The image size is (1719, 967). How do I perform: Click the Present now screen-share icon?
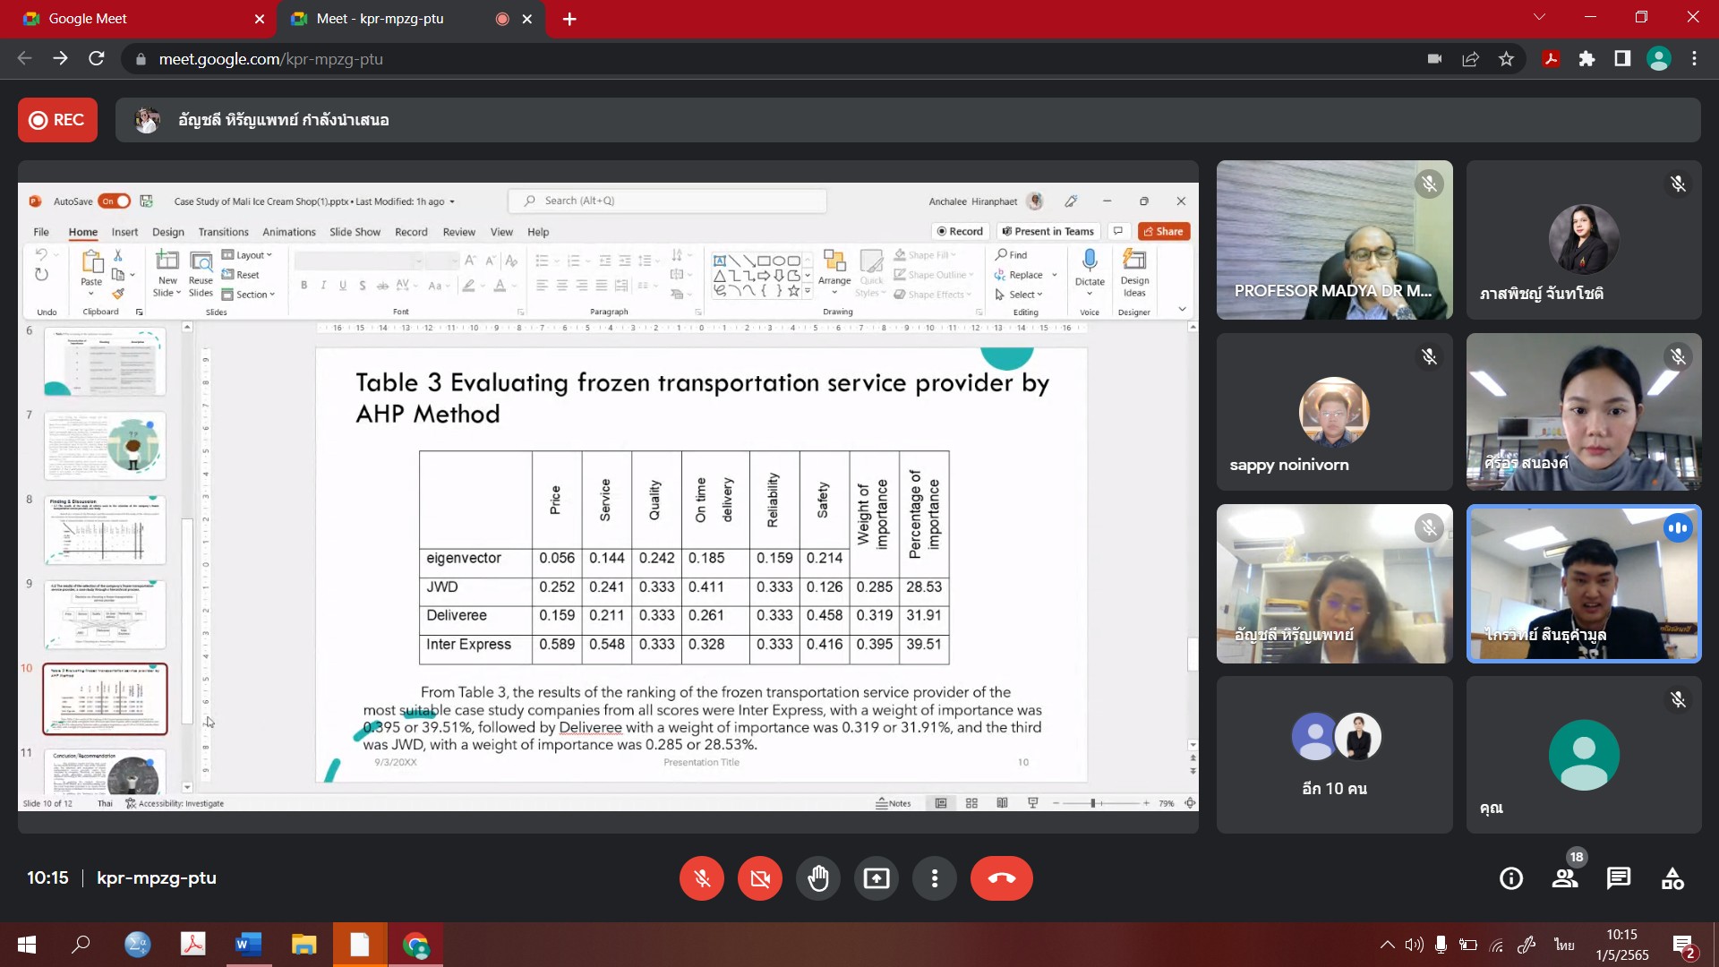point(876,878)
